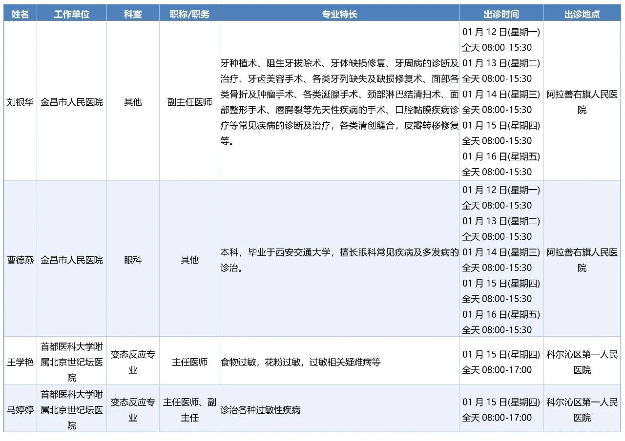The height and width of the screenshot is (441, 625).
Task: Select 王学艳's 科尔沁区第一人民医院 location cell
Action: pyautogui.click(x=582, y=362)
